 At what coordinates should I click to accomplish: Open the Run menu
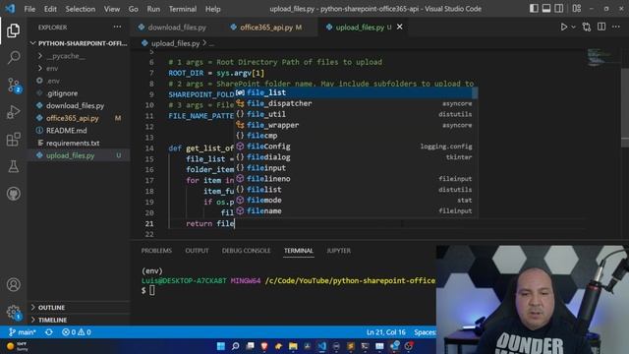(x=153, y=9)
